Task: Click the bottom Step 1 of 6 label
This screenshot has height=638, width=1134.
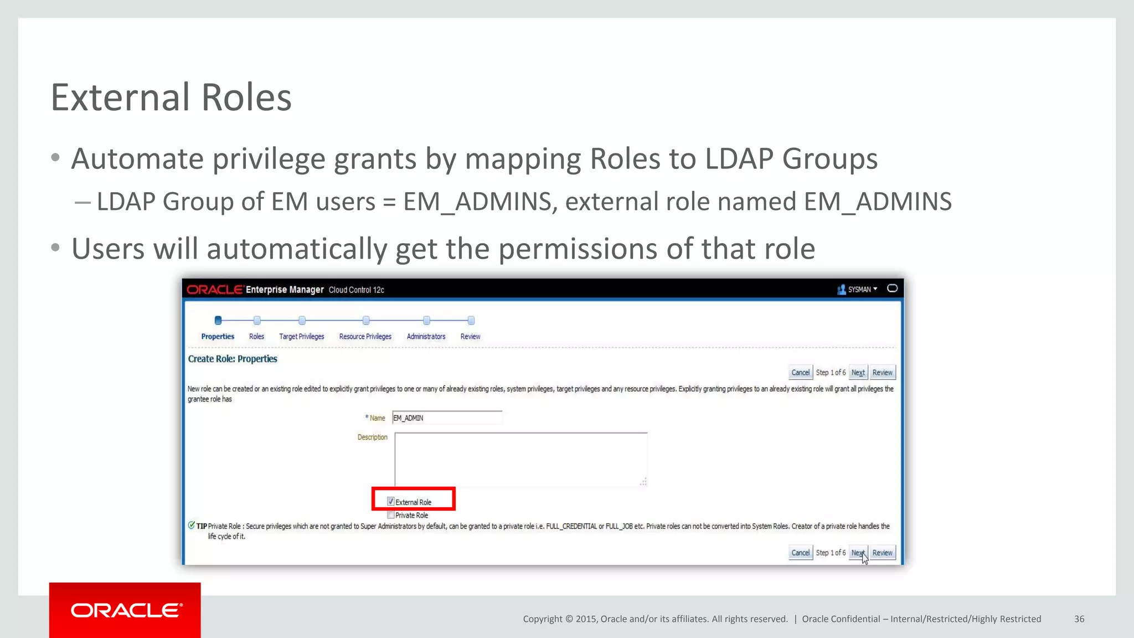Action: pyautogui.click(x=831, y=553)
